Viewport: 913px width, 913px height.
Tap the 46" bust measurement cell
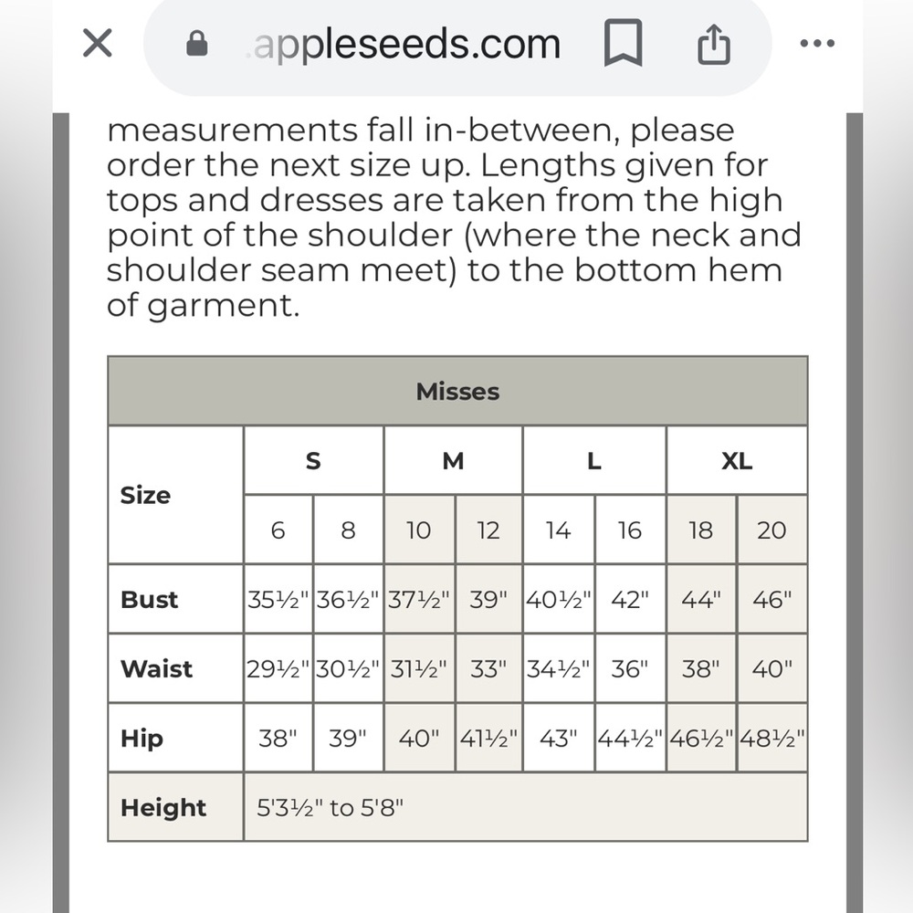click(771, 600)
